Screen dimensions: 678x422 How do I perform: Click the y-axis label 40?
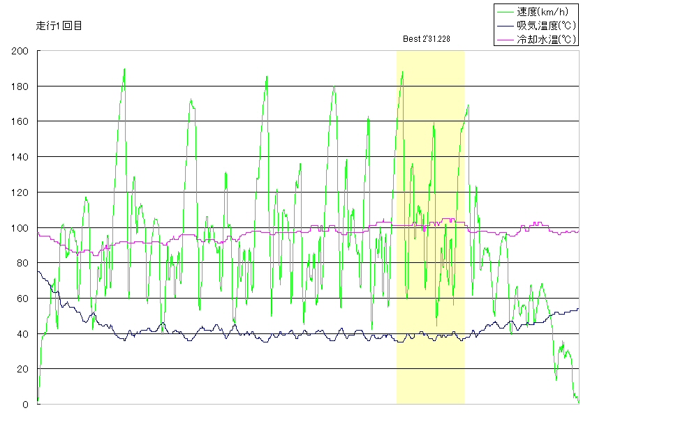(x=22, y=333)
